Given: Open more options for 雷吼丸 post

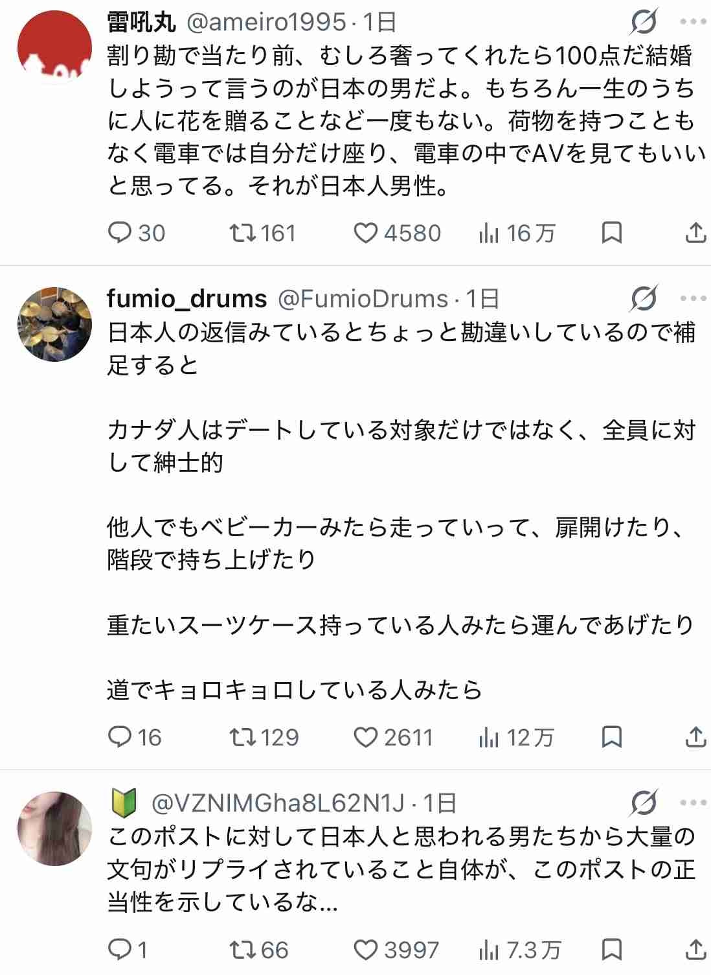Looking at the screenshot, I should pyautogui.click(x=693, y=23).
